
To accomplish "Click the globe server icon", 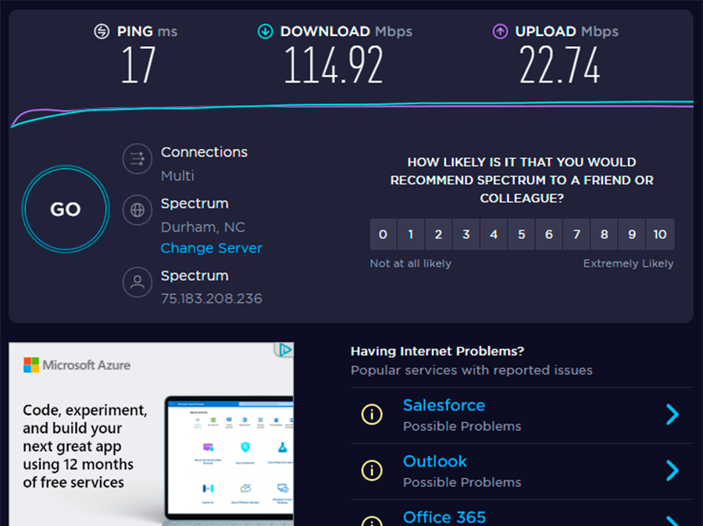I will (137, 210).
